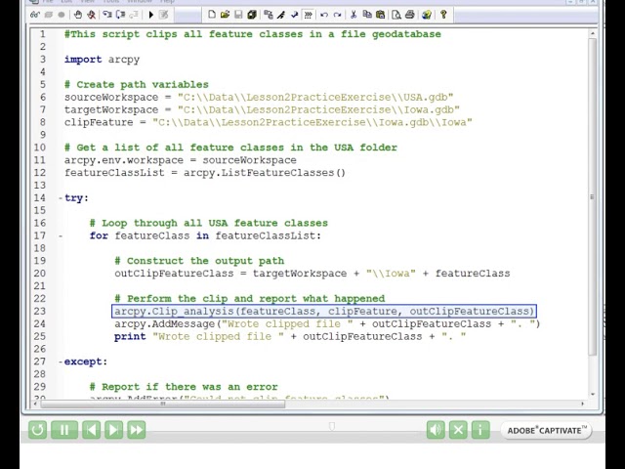Paste from clipboard icon
Viewport: 625px width, 469px height.
(x=380, y=15)
